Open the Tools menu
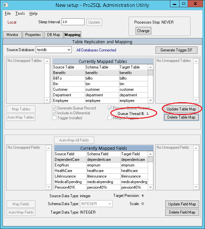 (x=20, y=13)
